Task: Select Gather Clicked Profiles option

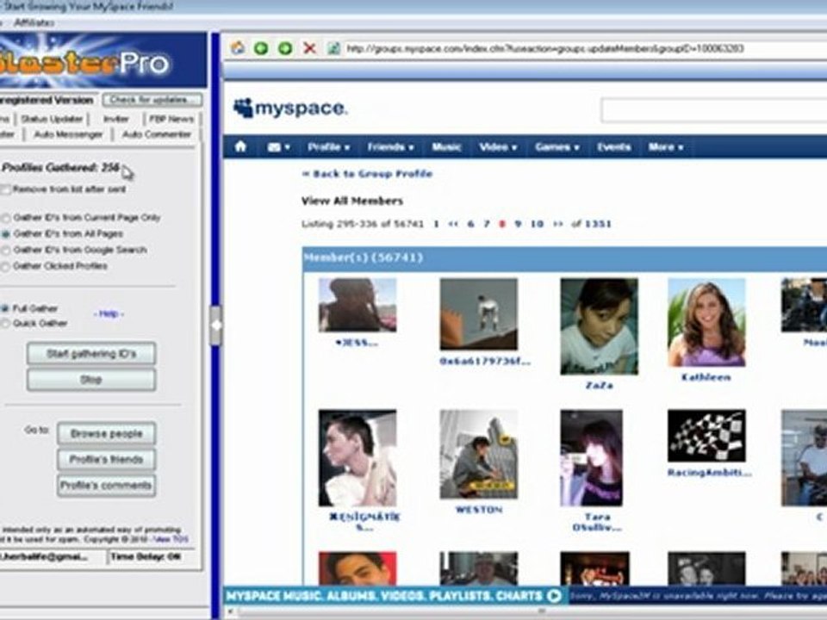Action: (x=6, y=267)
